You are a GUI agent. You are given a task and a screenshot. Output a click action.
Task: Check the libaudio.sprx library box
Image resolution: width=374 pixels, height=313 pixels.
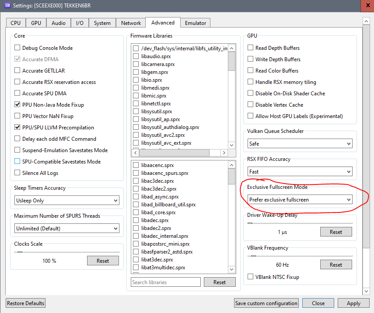(136, 56)
